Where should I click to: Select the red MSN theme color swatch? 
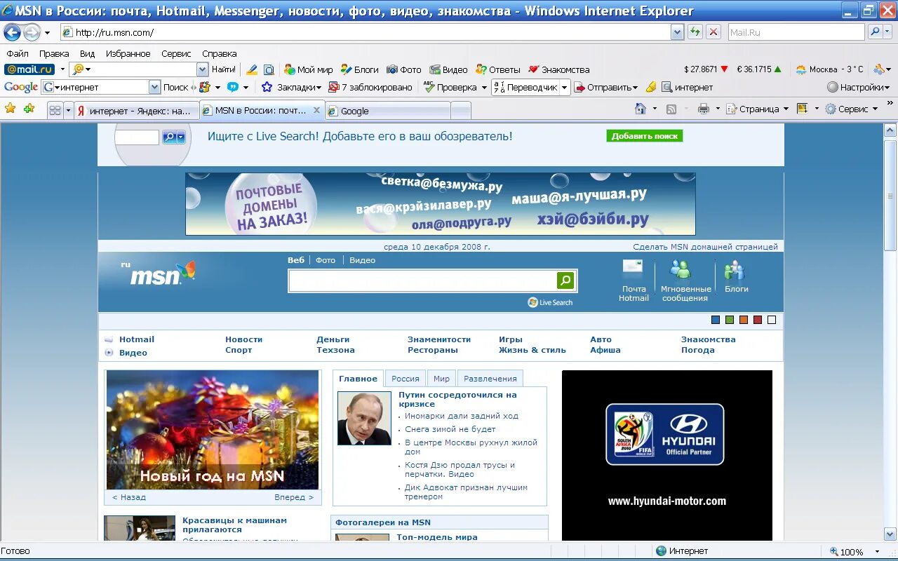[x=758, y=320]
